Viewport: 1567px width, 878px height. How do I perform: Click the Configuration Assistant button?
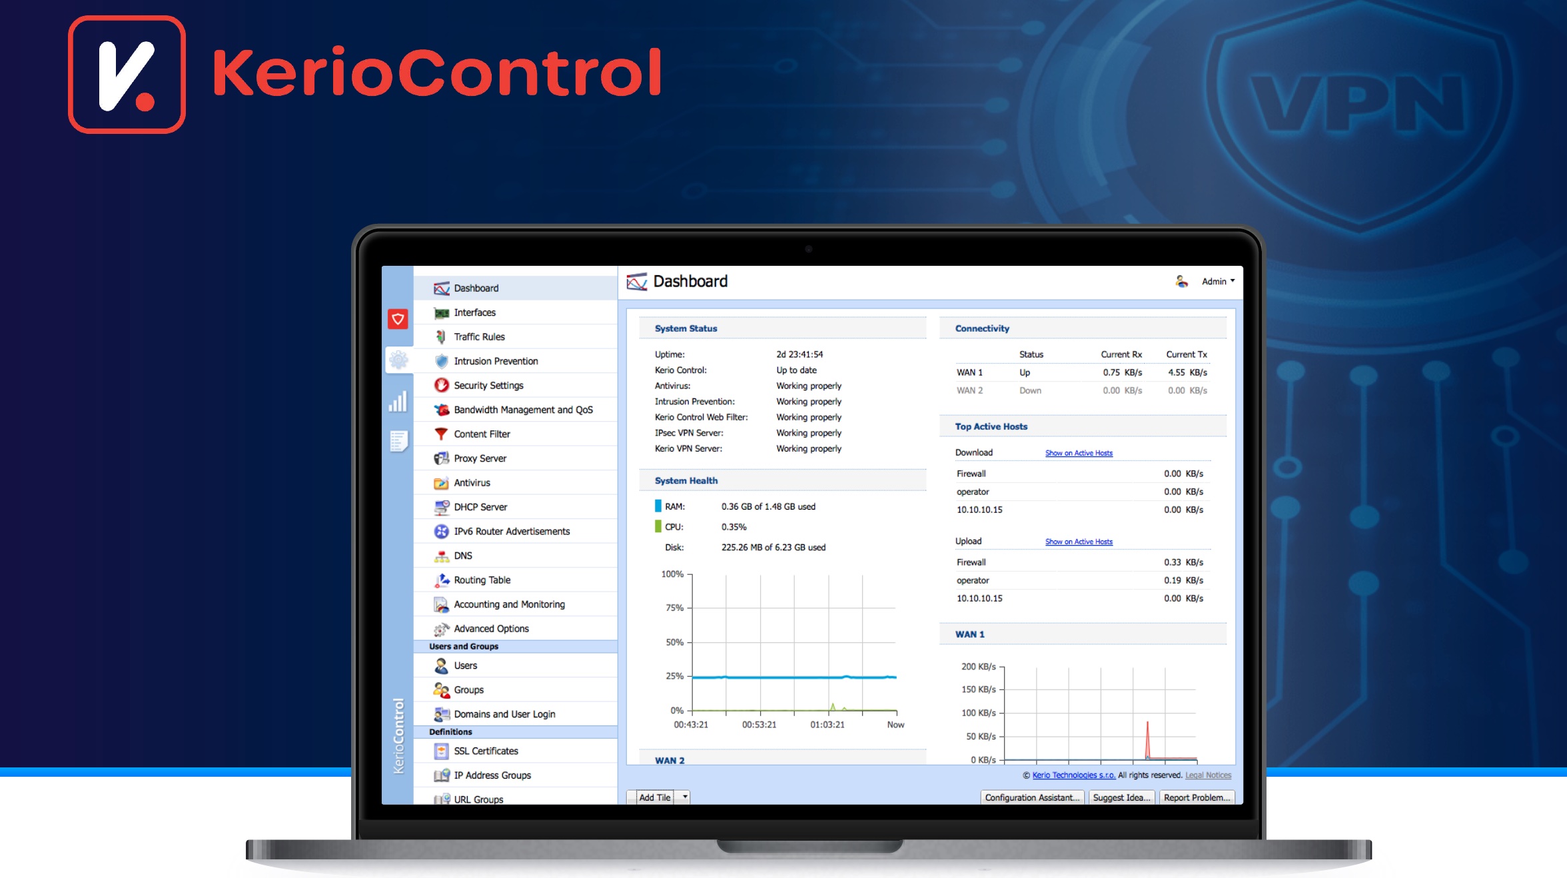click(1029, 797)
